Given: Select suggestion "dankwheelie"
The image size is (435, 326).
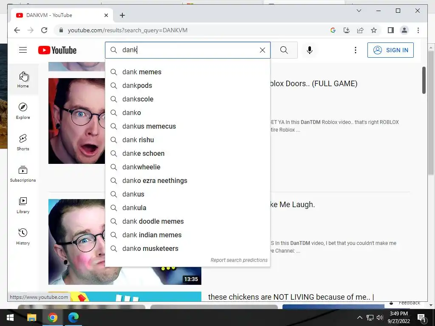Looking at the screenshot, I should [x=187, y=167].
